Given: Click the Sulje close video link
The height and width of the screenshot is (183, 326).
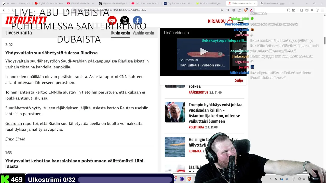Looking at the screenshot, I should [239, 80].
